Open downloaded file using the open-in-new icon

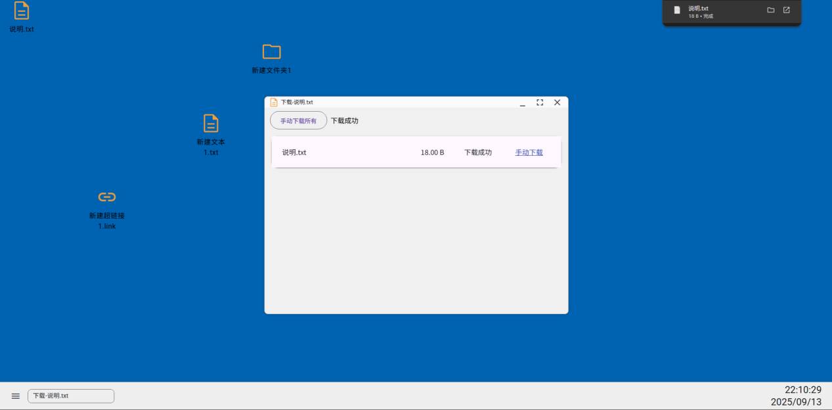786,9
